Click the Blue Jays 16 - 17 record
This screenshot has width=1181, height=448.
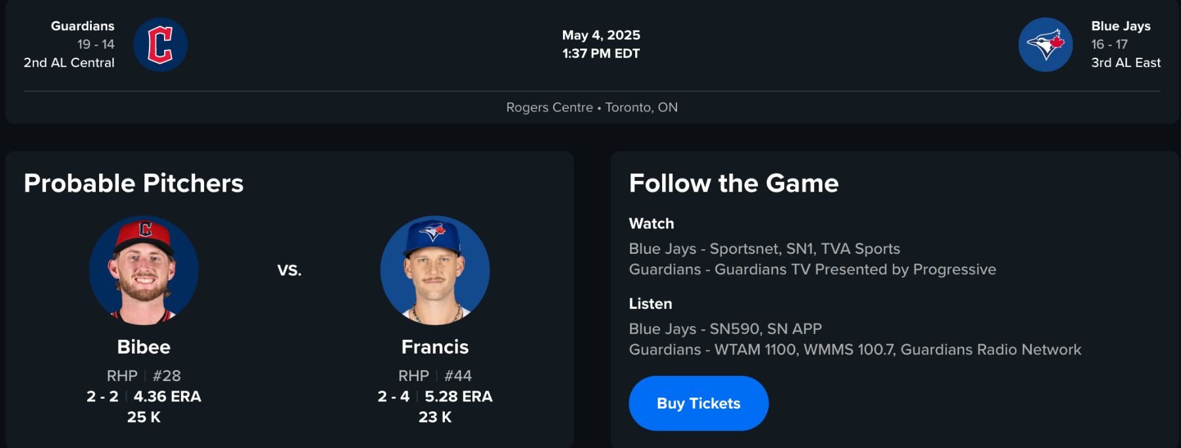click(1109, 45)
